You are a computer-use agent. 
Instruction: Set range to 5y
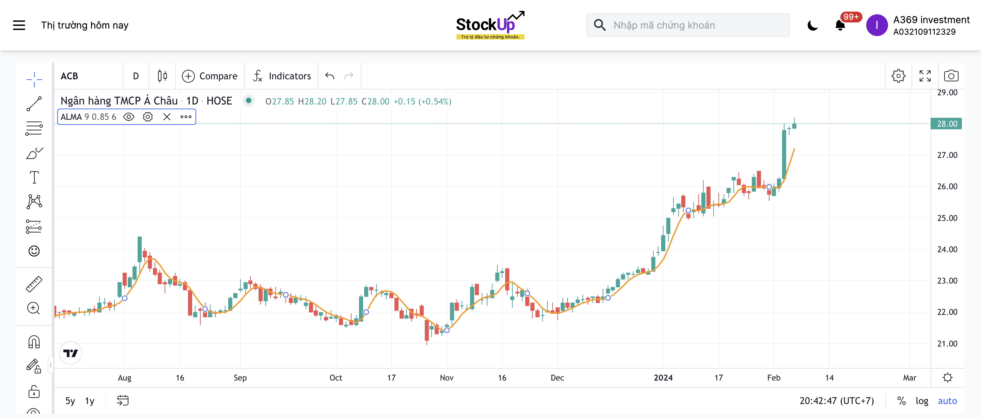coord(70,401)
